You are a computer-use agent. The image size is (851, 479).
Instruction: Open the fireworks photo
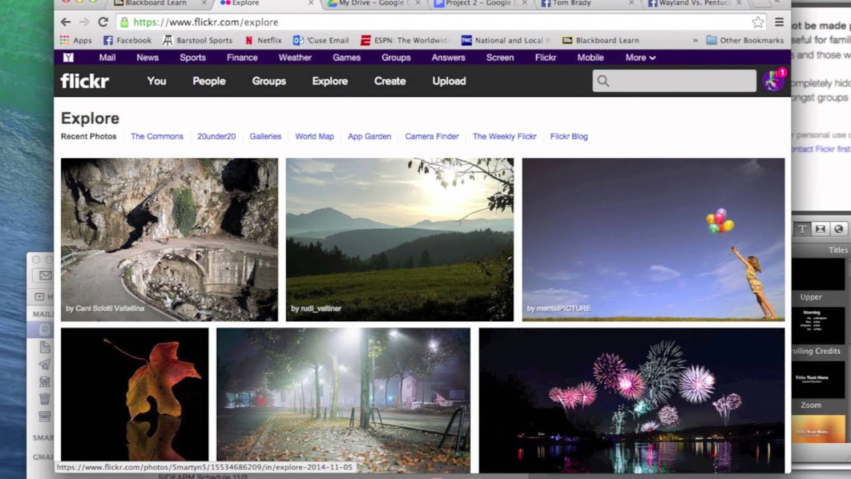coord(632,400)
